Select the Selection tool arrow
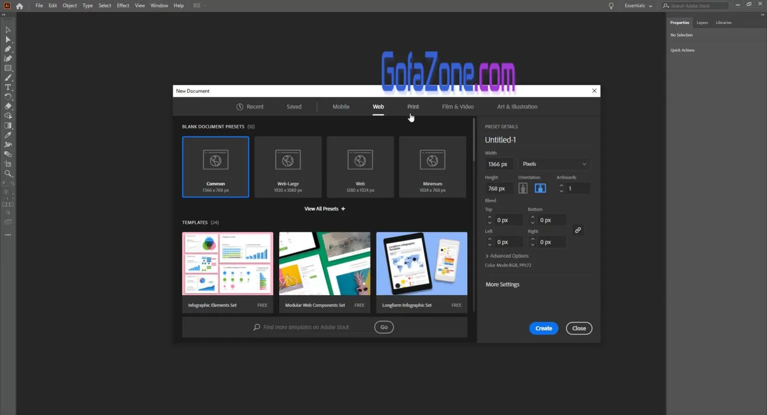 coord(8,30)
